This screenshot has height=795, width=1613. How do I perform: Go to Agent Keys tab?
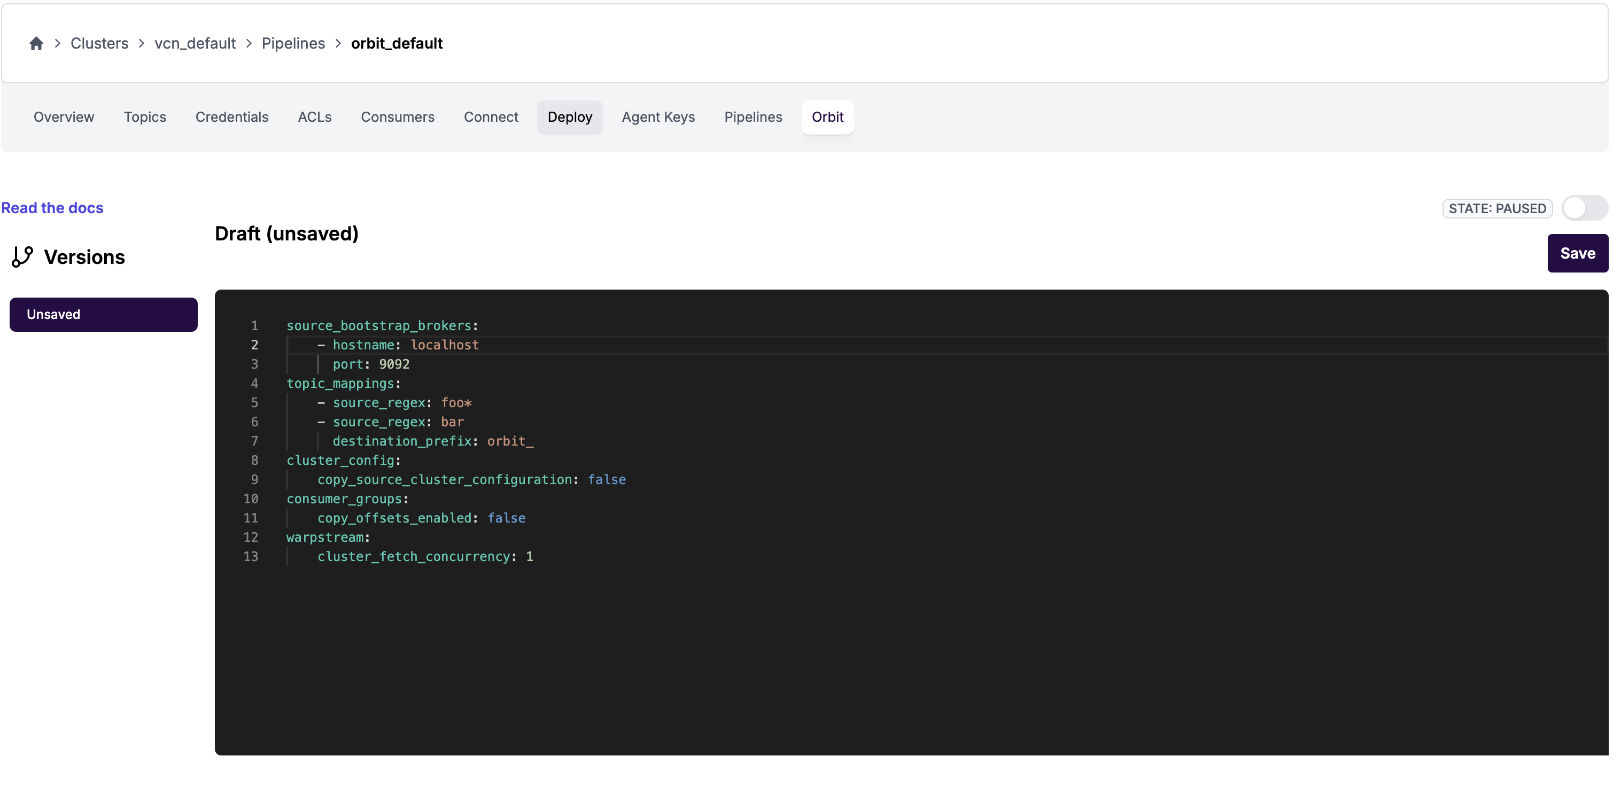pyautogui.click(x=657, y=117)
